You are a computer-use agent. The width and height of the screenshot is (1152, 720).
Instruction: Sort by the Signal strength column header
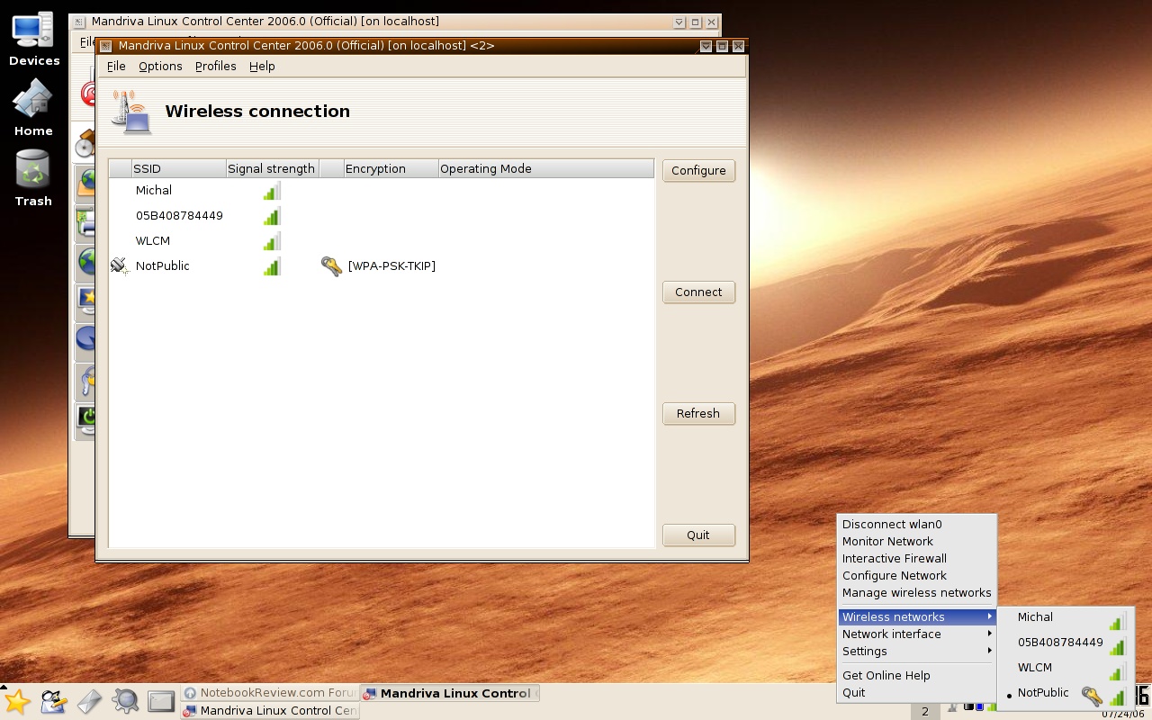(272, 168)
